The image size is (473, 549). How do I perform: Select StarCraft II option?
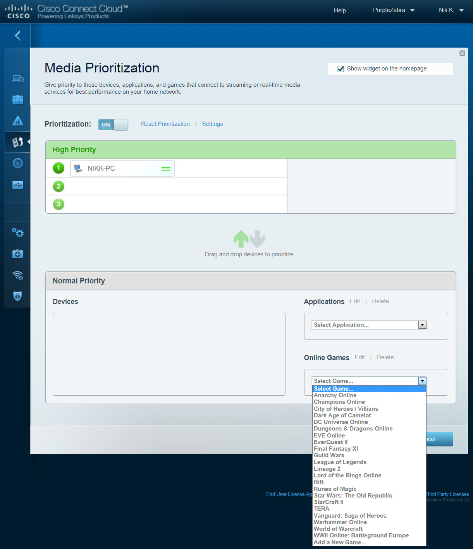(x=369, y=502)
